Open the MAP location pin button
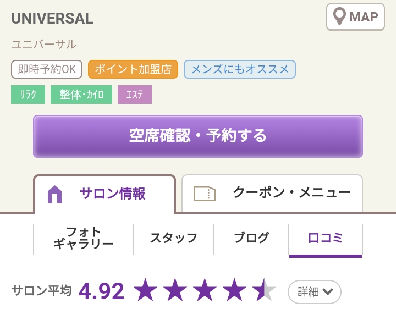Viewport: 396px width, 320px height. (x=355, y=17)
